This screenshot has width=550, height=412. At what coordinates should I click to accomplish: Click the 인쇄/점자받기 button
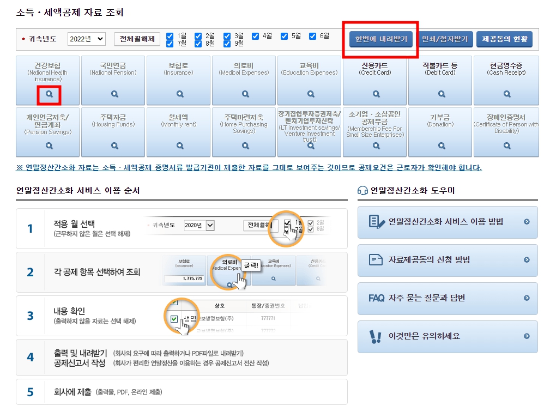coord(446,39)
